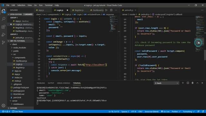Image resolution: width=206 pixels, height=116 pixels.
Task: Open App.css file in tree
Action: coord(20,71)
